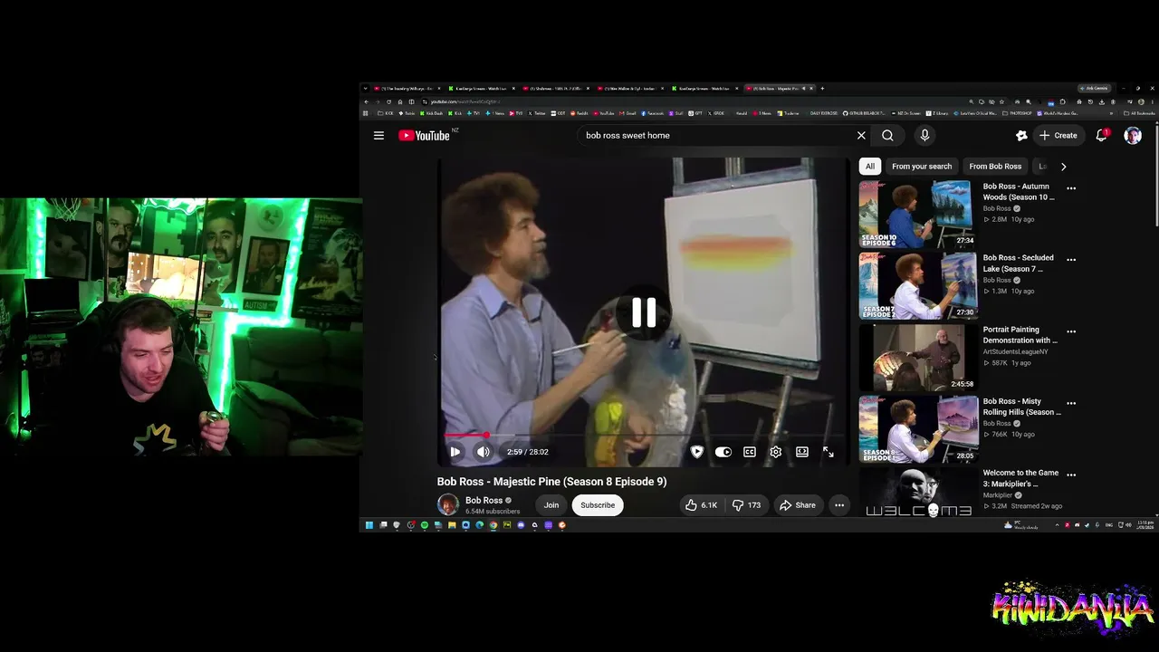This screenshot has height=652, width=1159.
Task: Click the large pause overlay on the video
Action: pyautogui.click(x=644, y=312)
